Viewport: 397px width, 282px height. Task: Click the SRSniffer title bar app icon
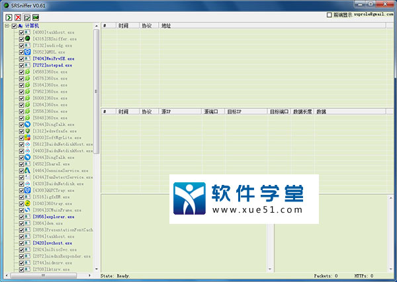click(x=7, y=5)
